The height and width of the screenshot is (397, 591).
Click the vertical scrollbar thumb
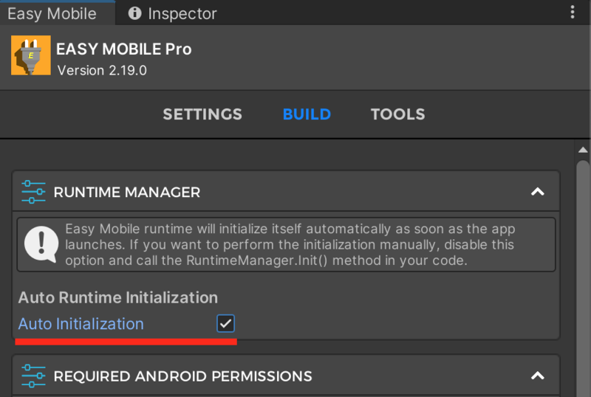583,278
